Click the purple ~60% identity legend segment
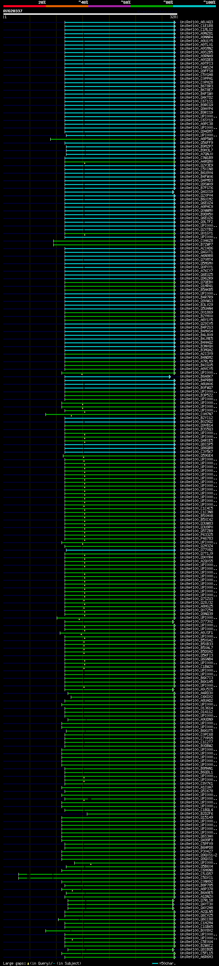This screenshot has height=966, width=219. [109, 6]
